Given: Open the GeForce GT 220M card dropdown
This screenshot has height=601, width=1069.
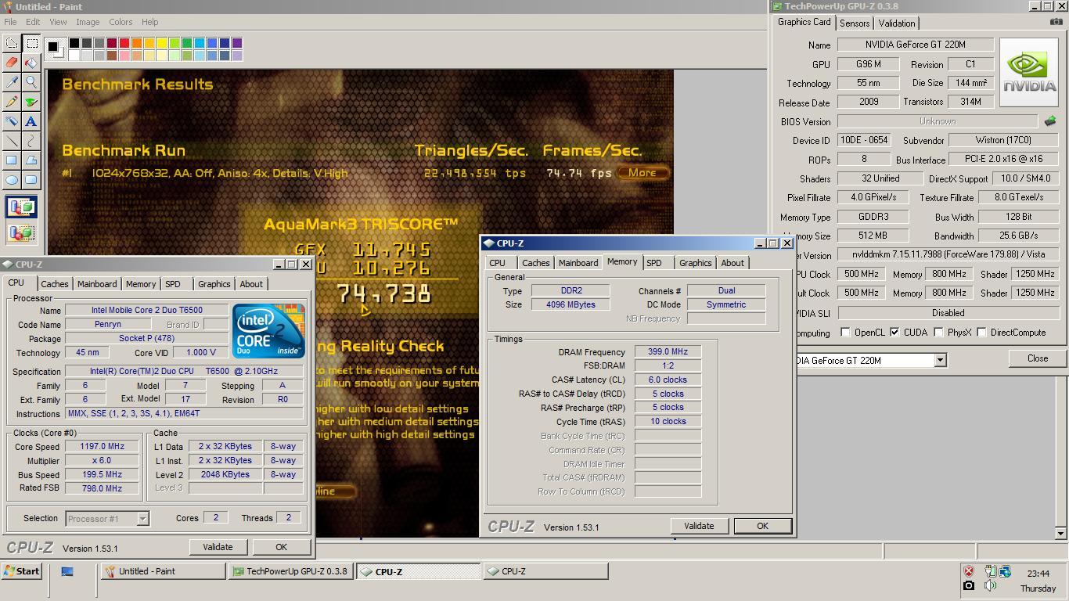Looking at the screenshot, I should click(x=940, y=361).
